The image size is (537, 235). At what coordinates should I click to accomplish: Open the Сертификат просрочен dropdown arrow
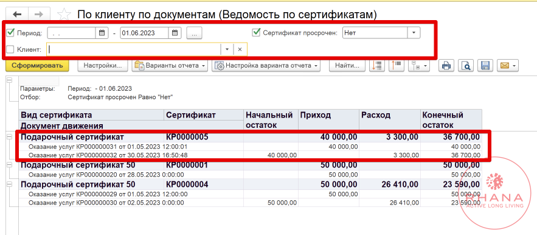click(x=414, y=33)
